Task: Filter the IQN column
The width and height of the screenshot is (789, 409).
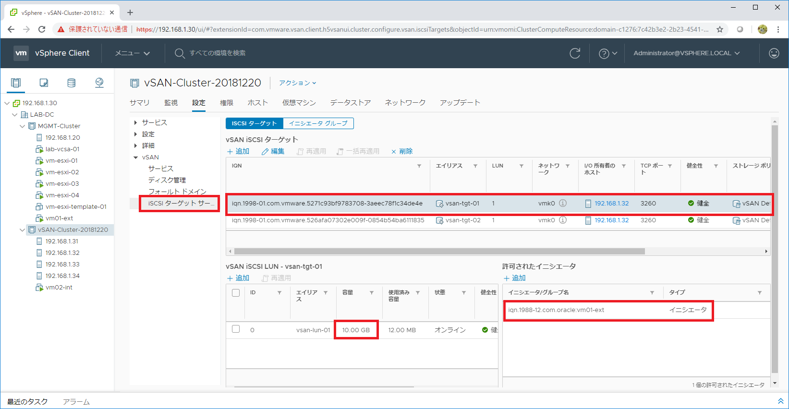Action: pos(419,166)
